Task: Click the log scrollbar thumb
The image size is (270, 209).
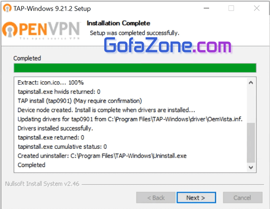Action: [251, 142]
